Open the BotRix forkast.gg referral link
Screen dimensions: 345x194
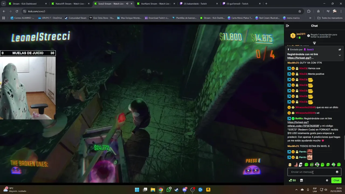click(x=303, y=124)
